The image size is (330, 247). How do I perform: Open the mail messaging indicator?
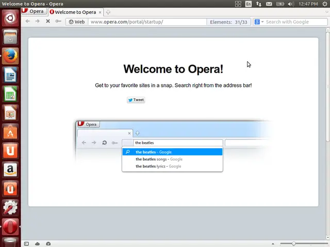point(269,4)
